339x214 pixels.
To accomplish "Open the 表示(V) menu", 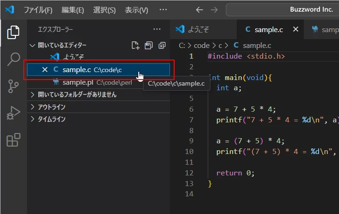I will click(136, 10).
